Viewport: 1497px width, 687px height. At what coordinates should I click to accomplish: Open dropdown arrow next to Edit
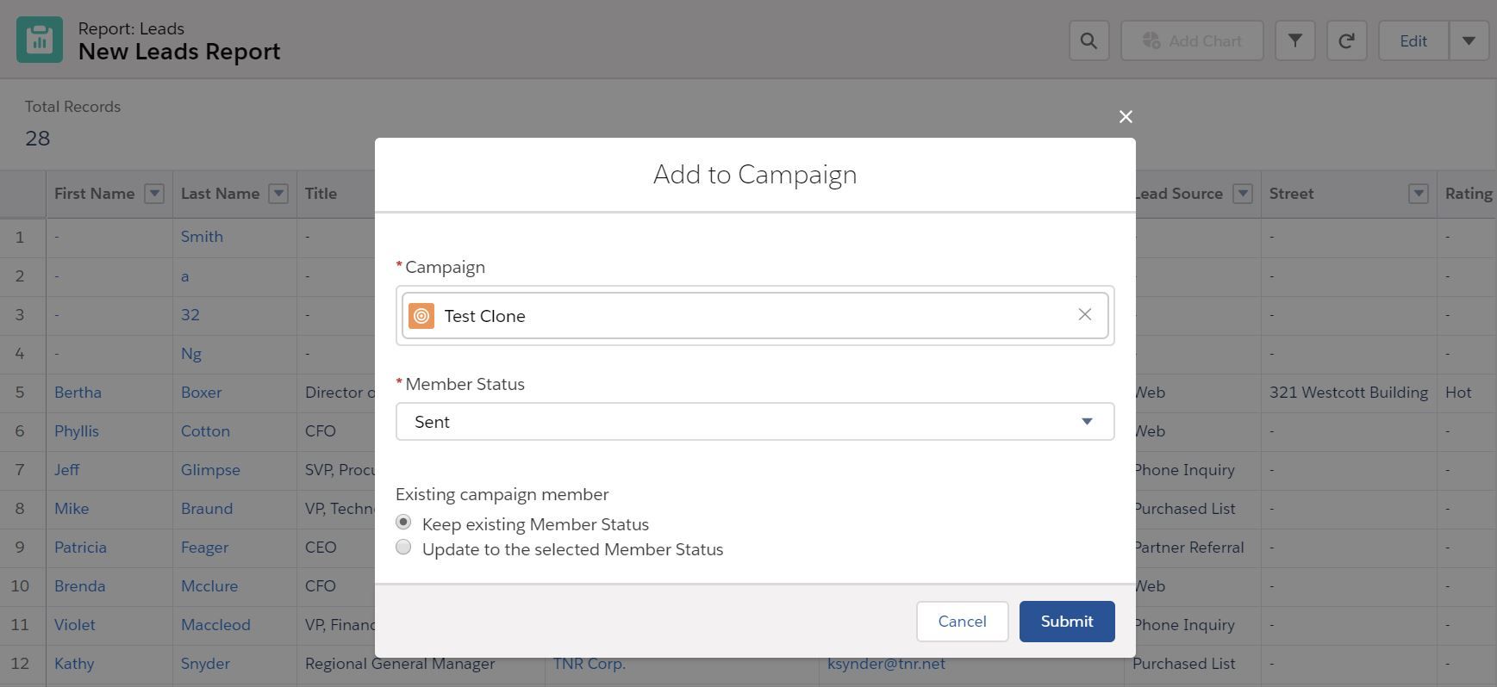click(1469, 40)
